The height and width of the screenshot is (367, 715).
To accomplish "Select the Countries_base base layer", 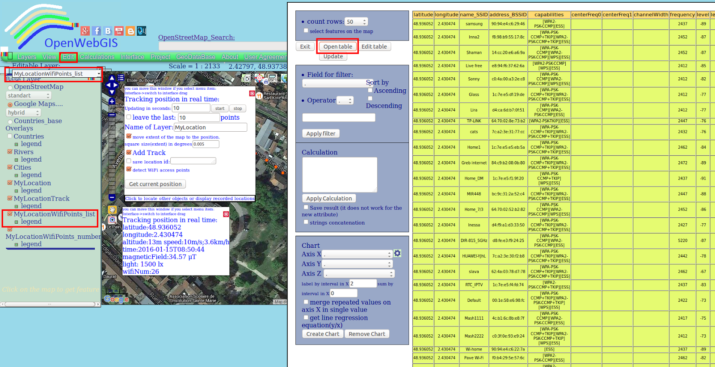I will [x=10, y=121].
